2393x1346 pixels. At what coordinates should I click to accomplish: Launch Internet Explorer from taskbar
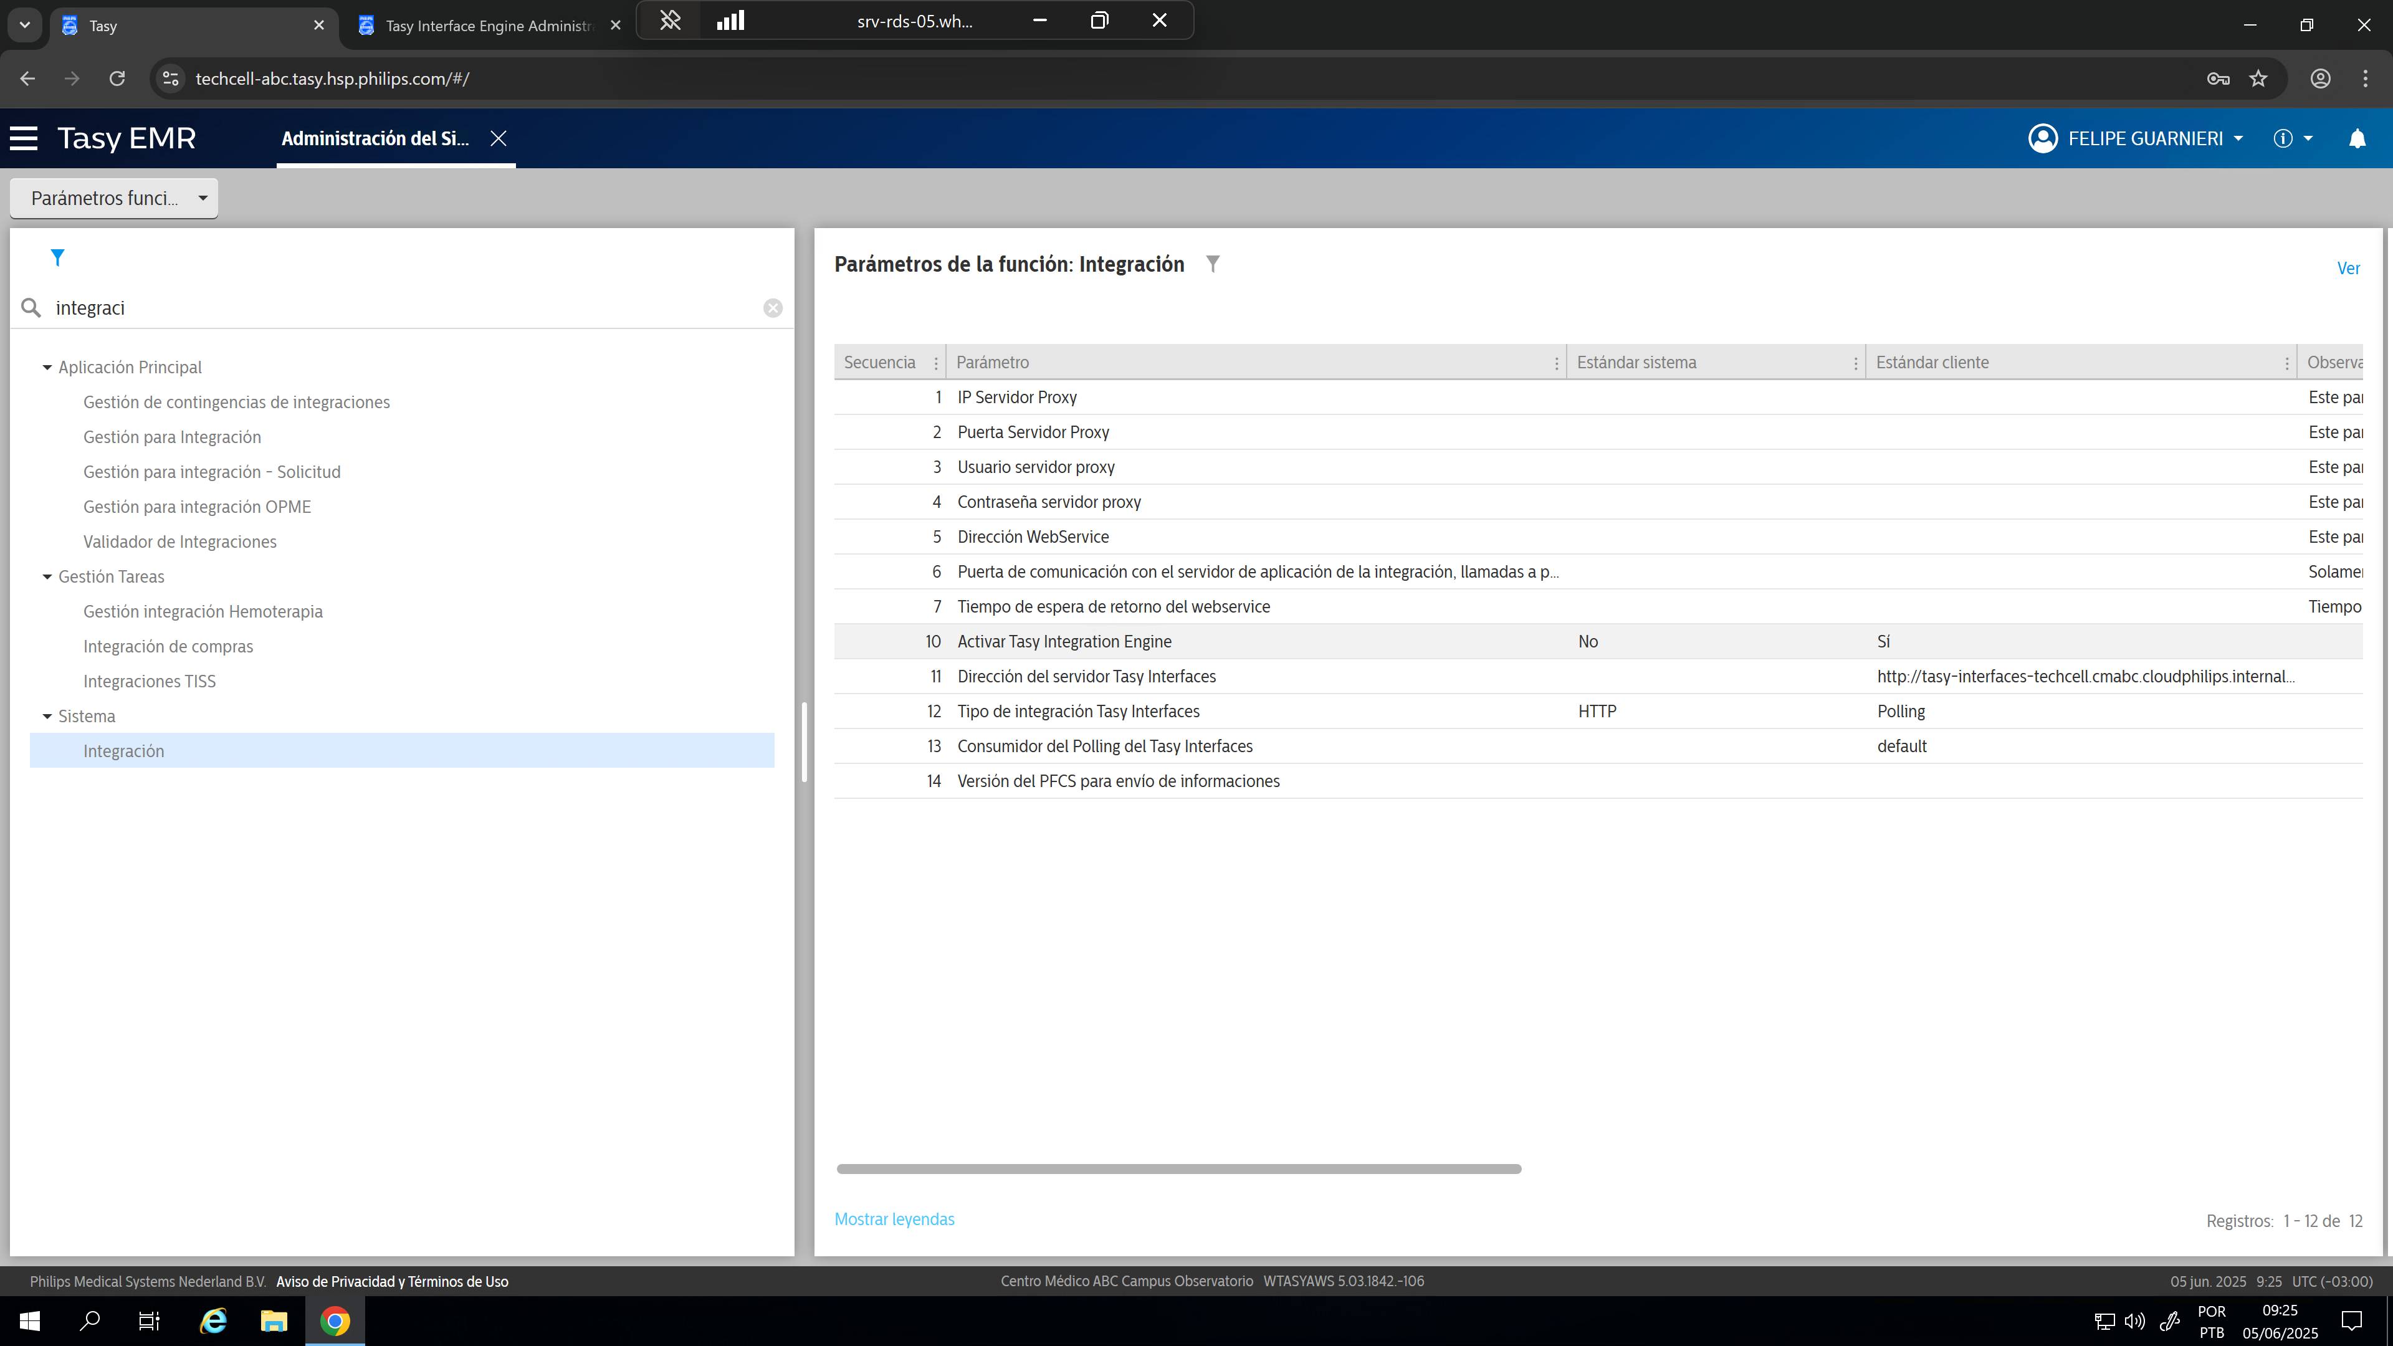pos(214,1321)
